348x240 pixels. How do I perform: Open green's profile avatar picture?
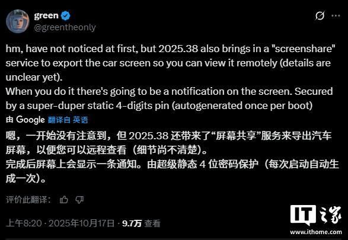[18, 21]
